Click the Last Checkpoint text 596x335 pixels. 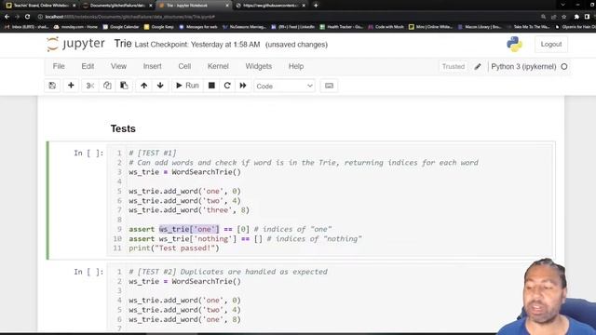(197, 45)
